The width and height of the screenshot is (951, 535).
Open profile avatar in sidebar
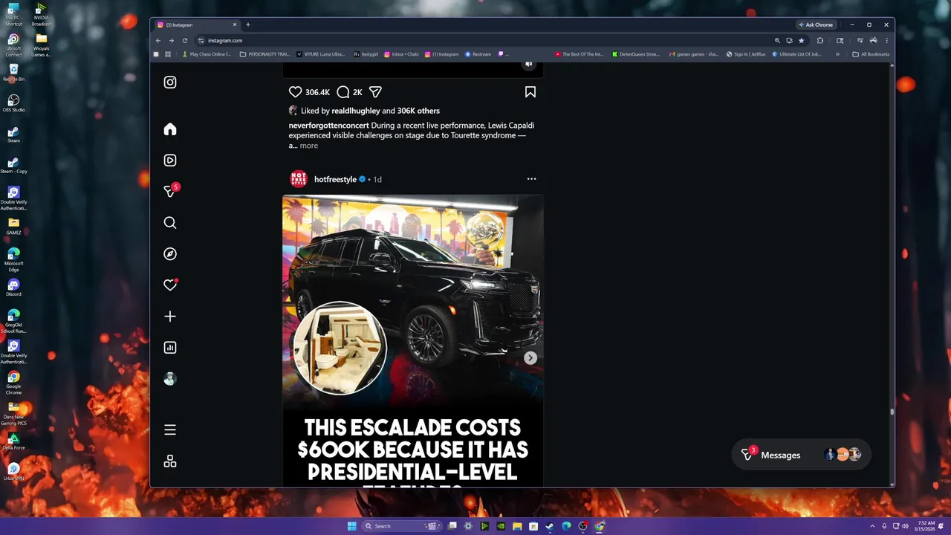pos(170,379)
